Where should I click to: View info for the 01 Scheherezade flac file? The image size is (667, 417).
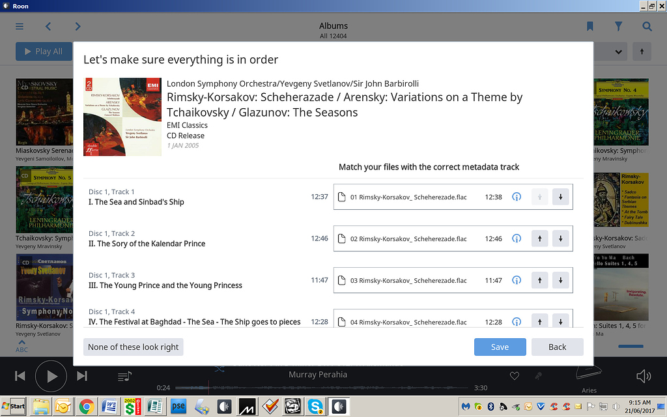pyautogui.click(x=517, y=196)
